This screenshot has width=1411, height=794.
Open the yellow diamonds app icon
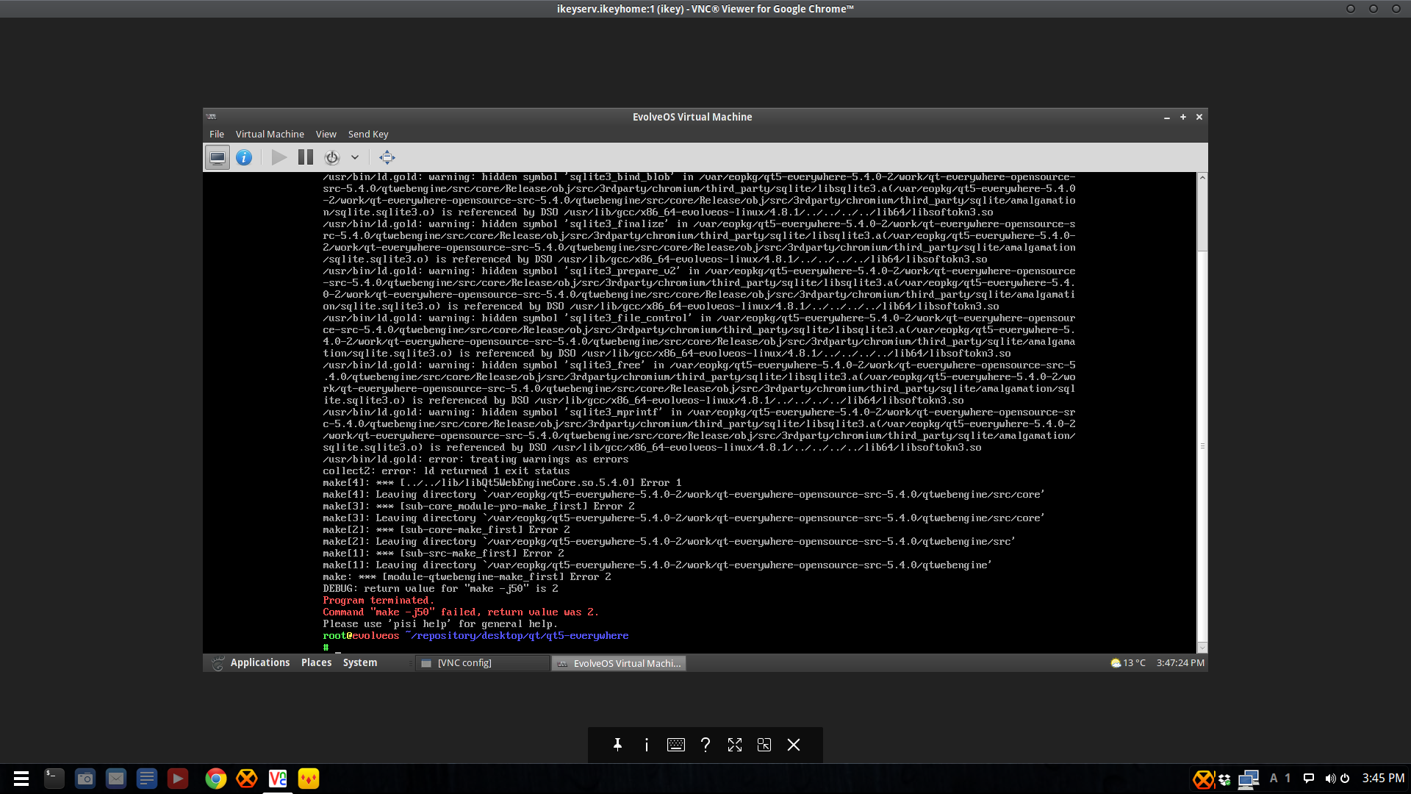[309, 779]
